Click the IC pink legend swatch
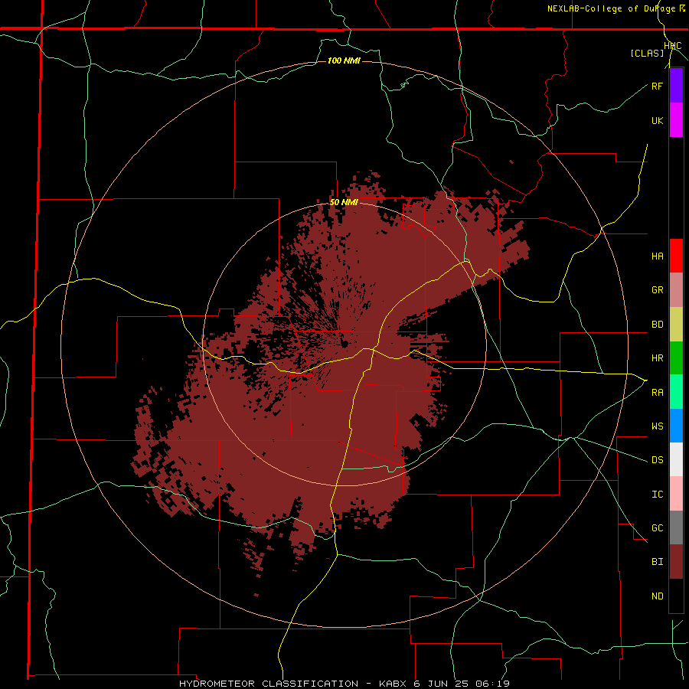Image resolution: width=689 pixels, height=689 pixels. tap(676, 494)
